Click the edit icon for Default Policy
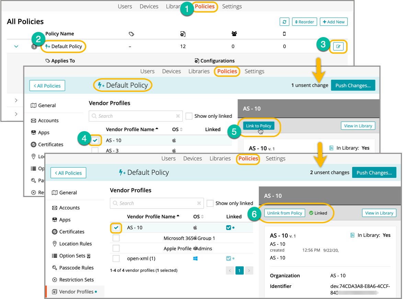The image size is (403, 299). coord(338,47)
